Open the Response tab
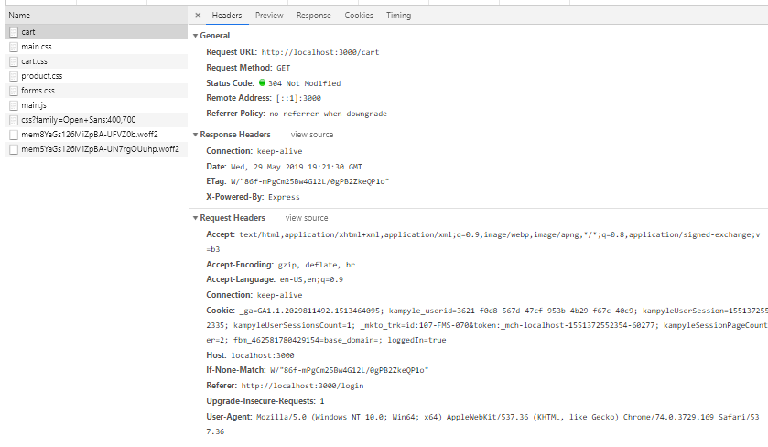The width and height of the screenshot is (768, 447). click(x=314, y=16)
